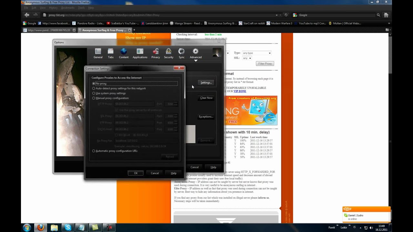Open the StarCraft on reddit bookmark
413x232 pixels.
[251, 23]
